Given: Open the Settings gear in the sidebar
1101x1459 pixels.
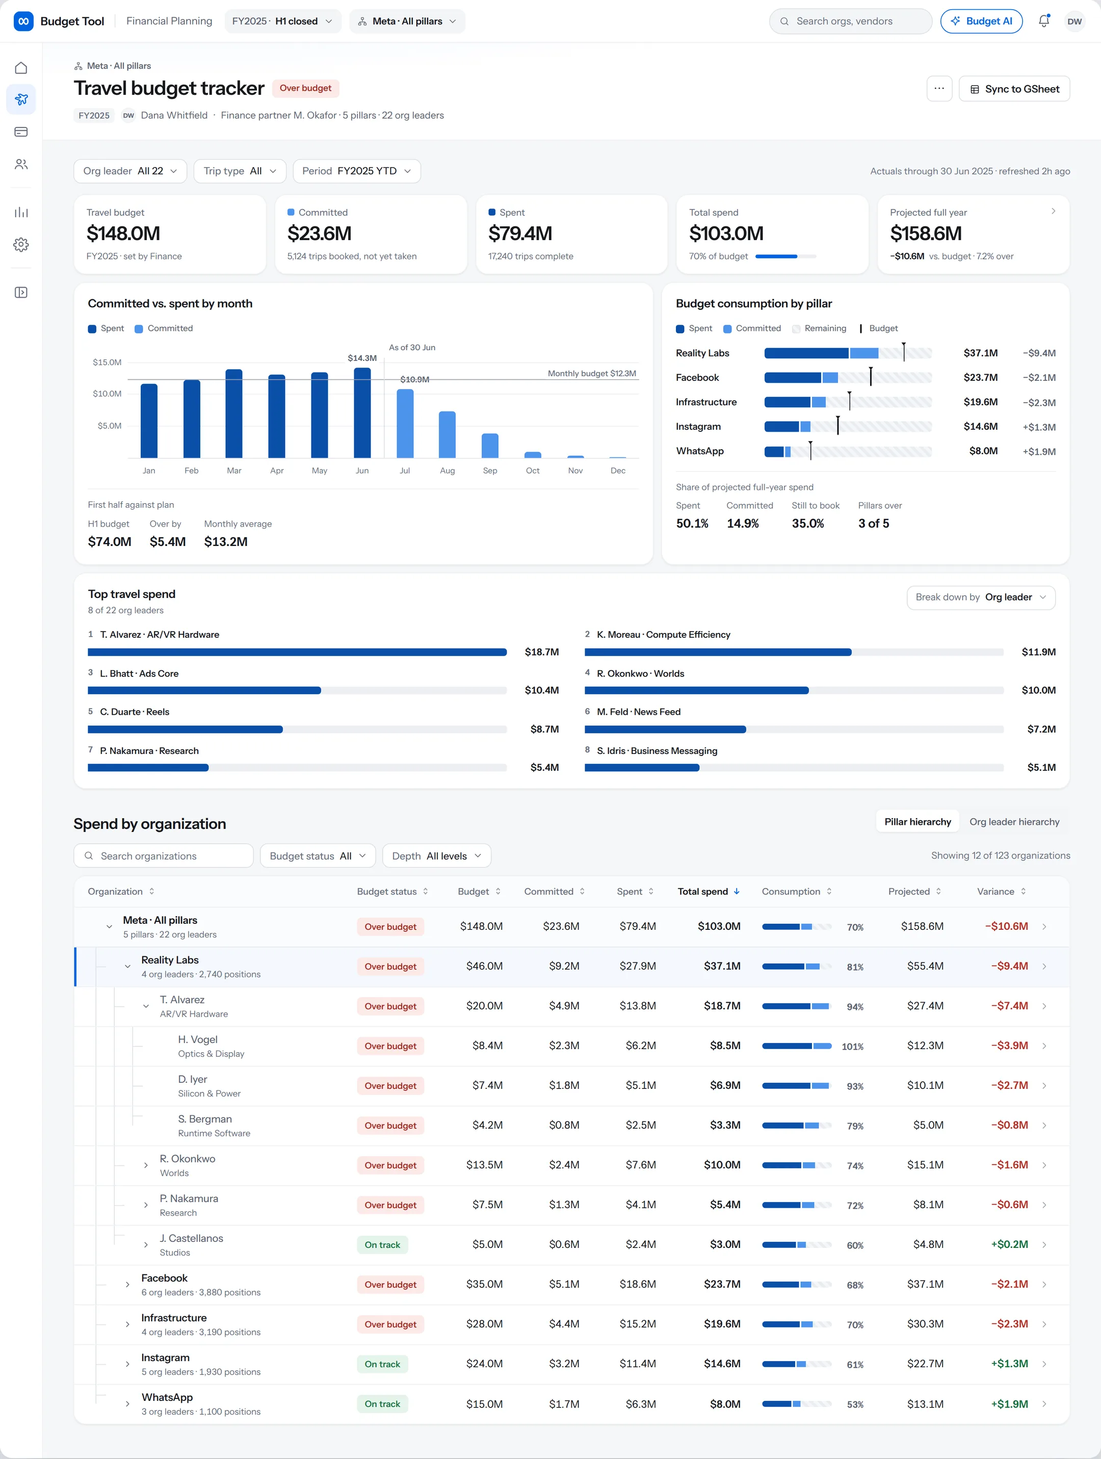Looking at the screenshot, I should coord(21,245).
